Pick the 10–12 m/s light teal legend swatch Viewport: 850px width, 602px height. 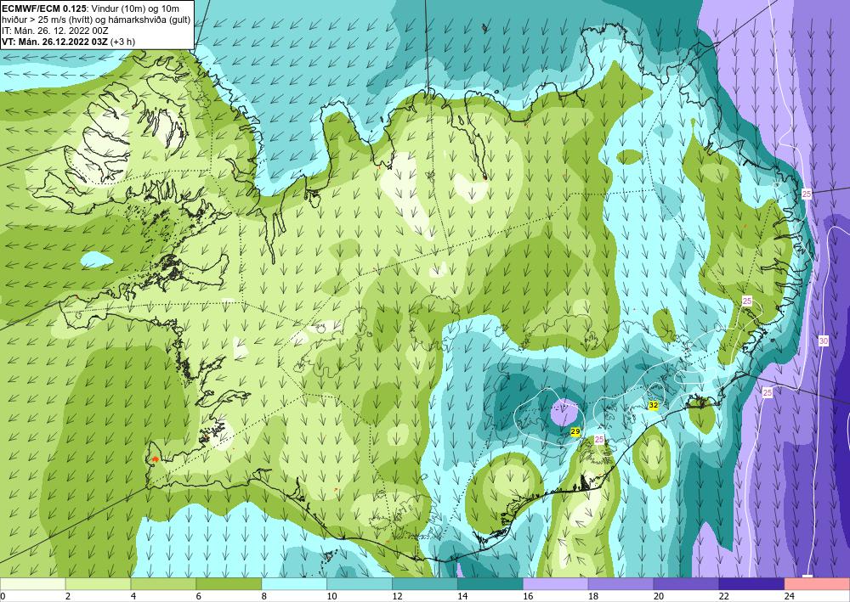(x=360, y=584)
